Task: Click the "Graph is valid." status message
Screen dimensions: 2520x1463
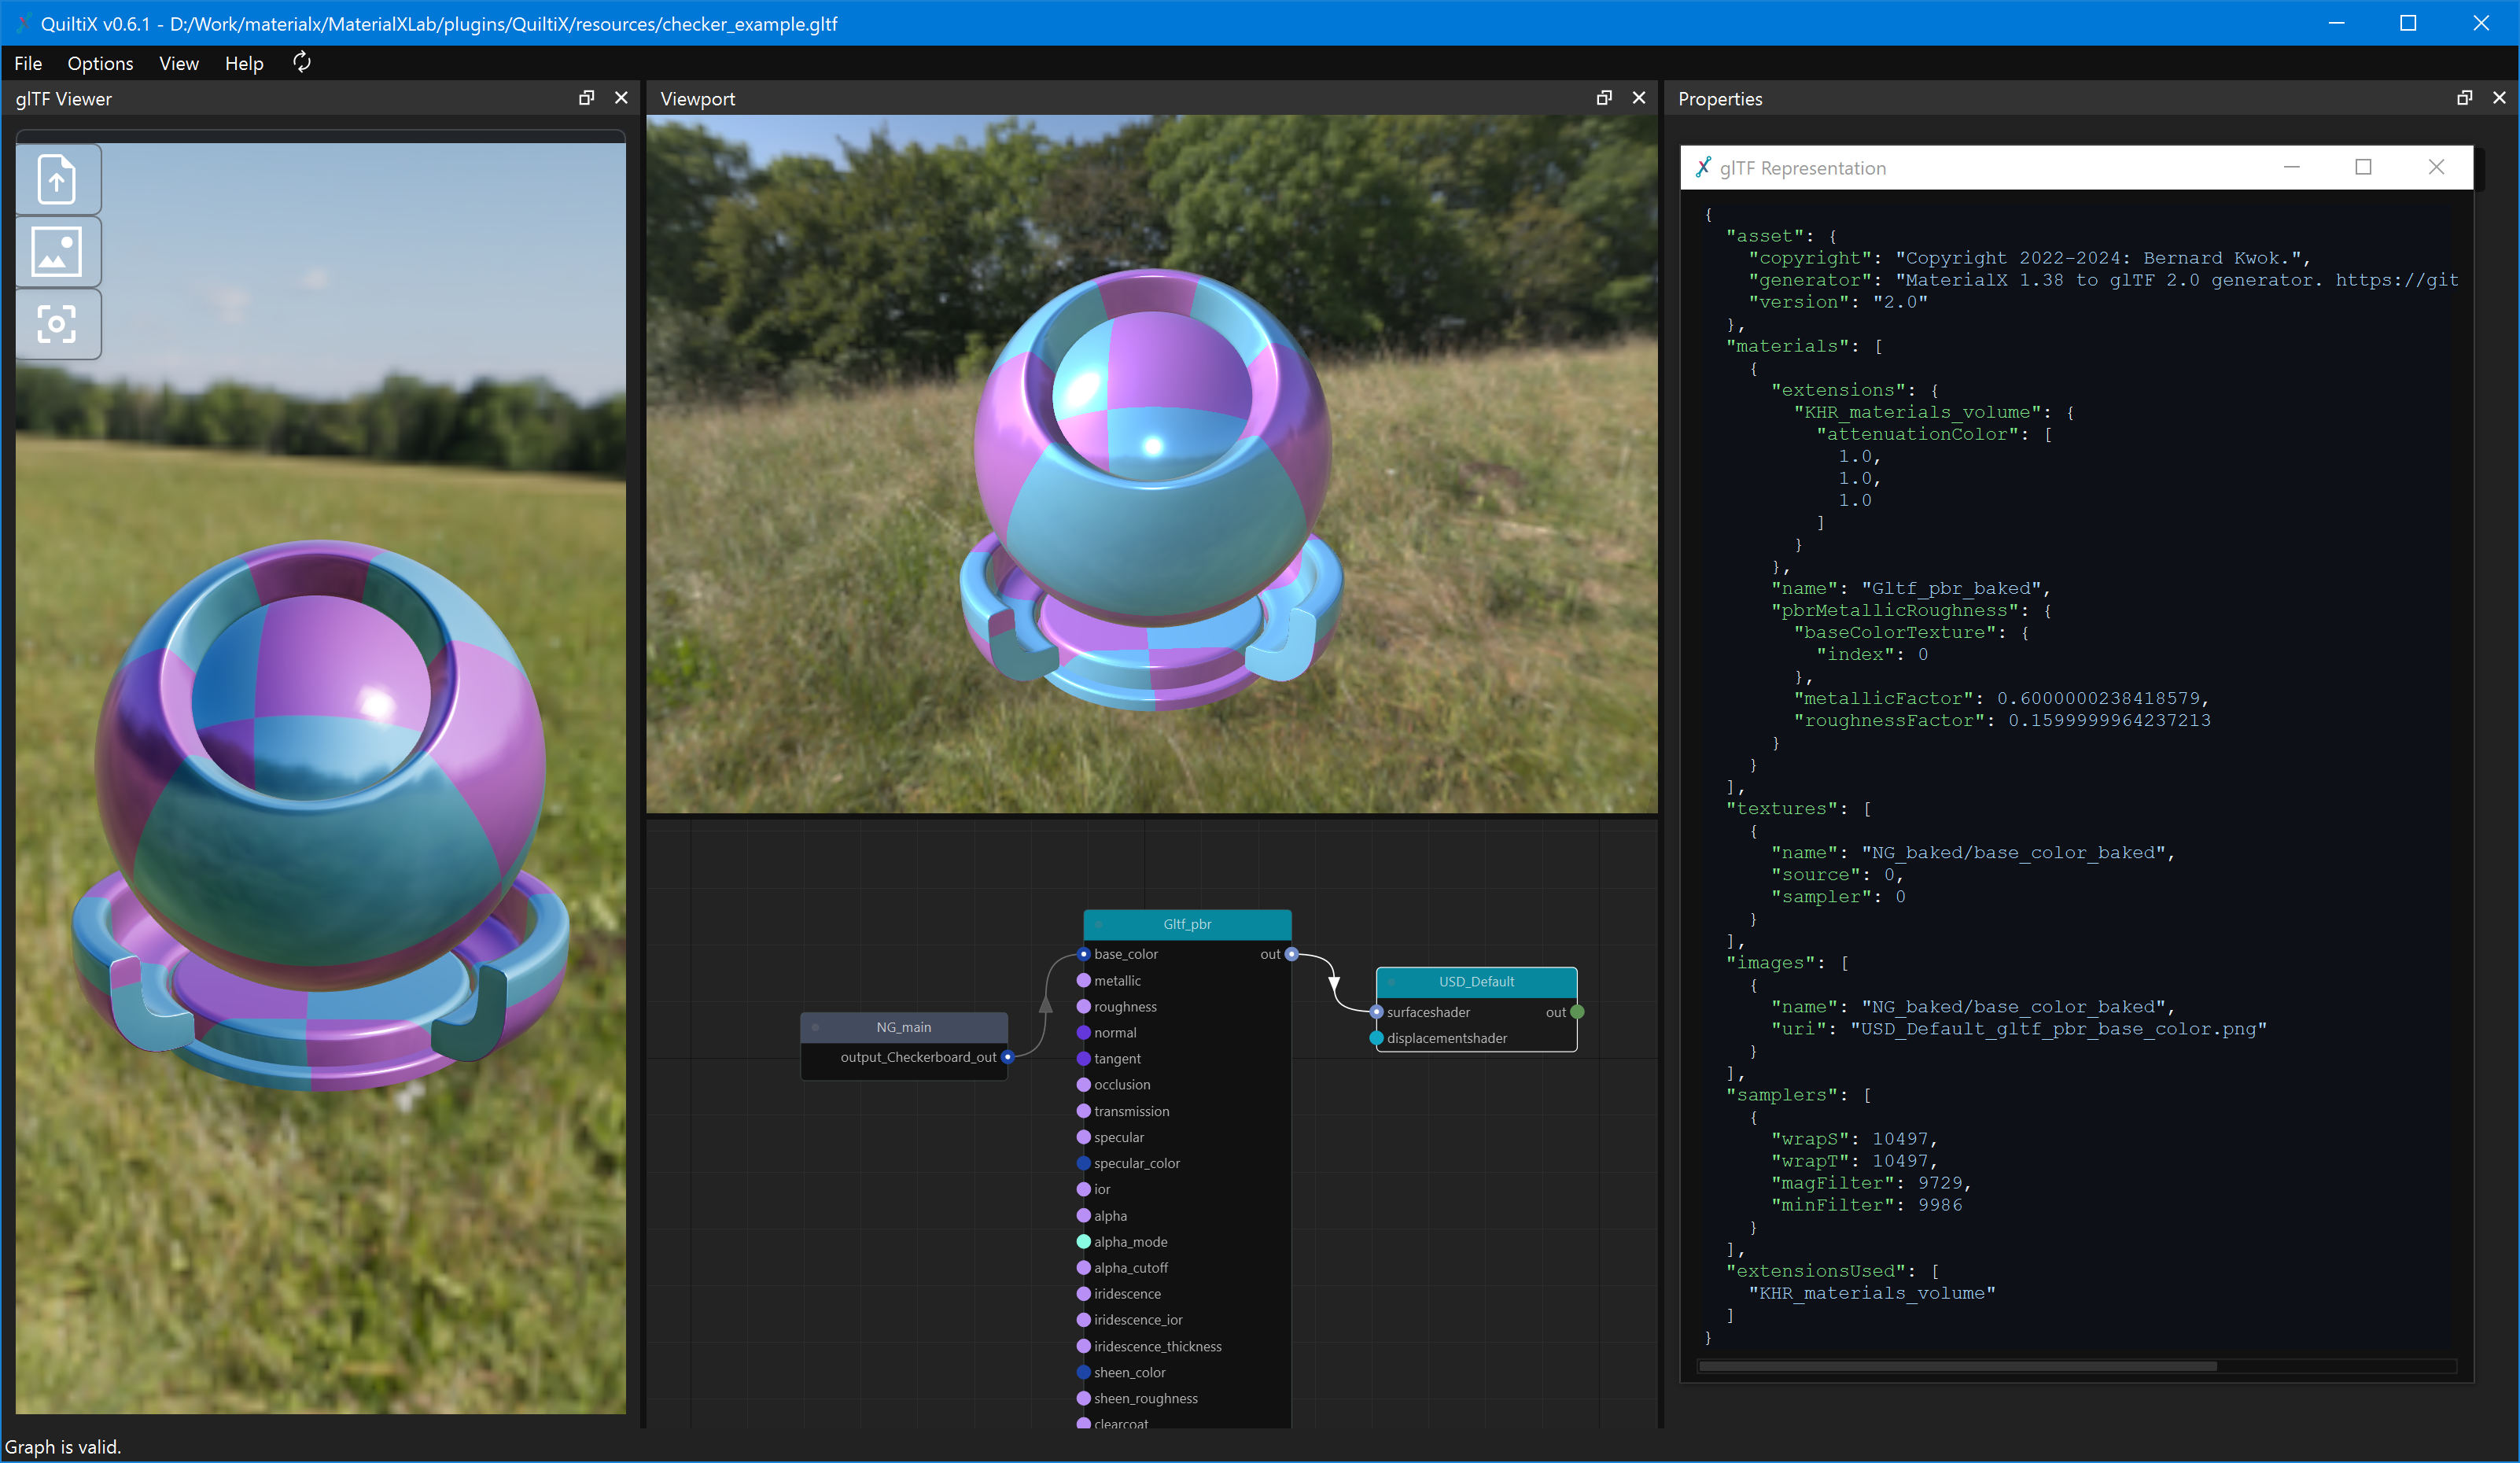Action: tap(63, 1447)
